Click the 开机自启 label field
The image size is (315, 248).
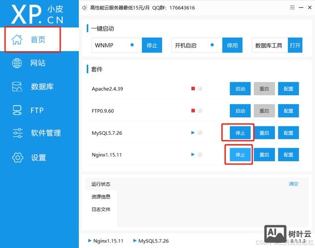(197, 45)
